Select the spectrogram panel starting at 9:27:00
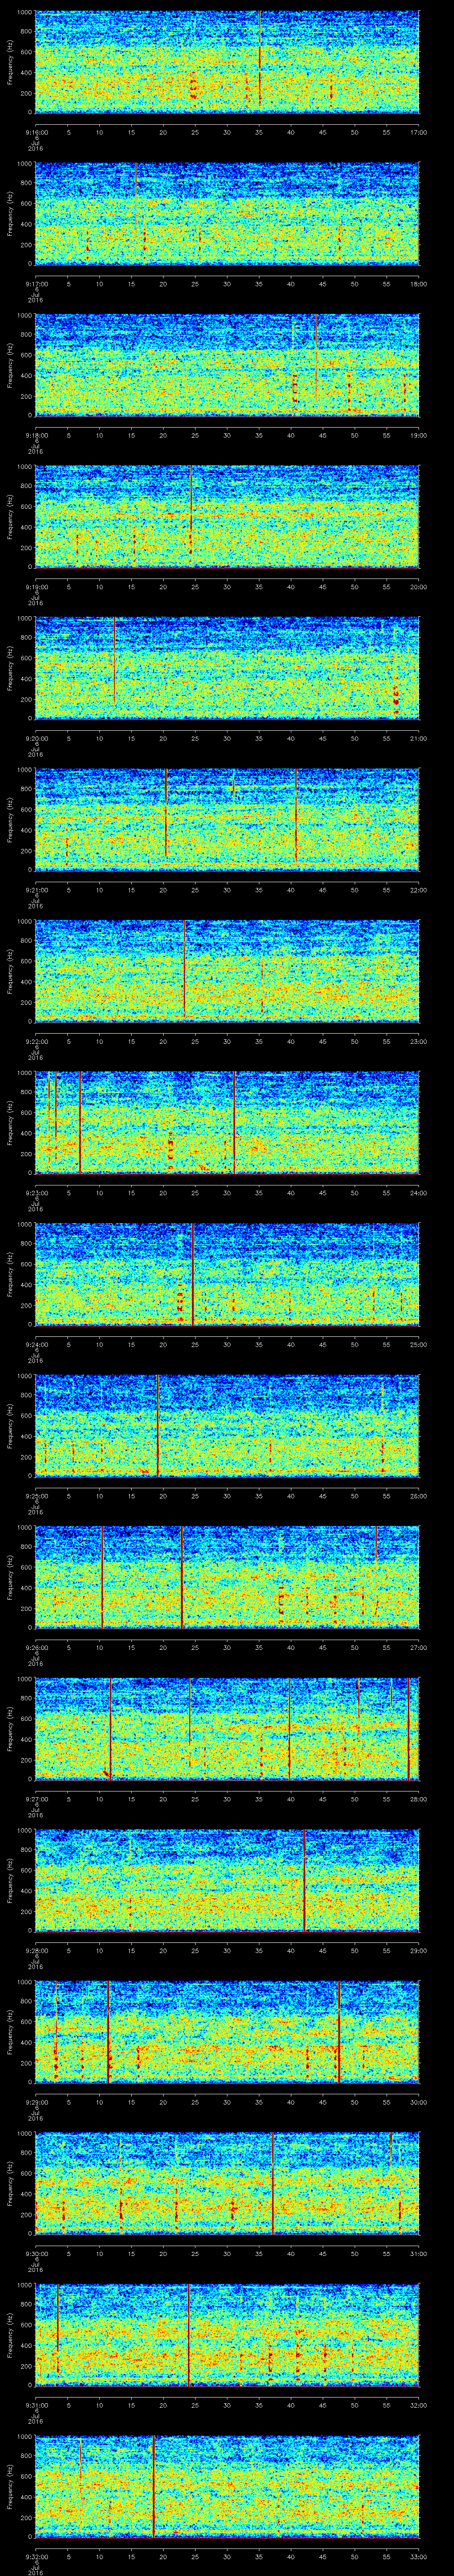 tap(227, 1729)
